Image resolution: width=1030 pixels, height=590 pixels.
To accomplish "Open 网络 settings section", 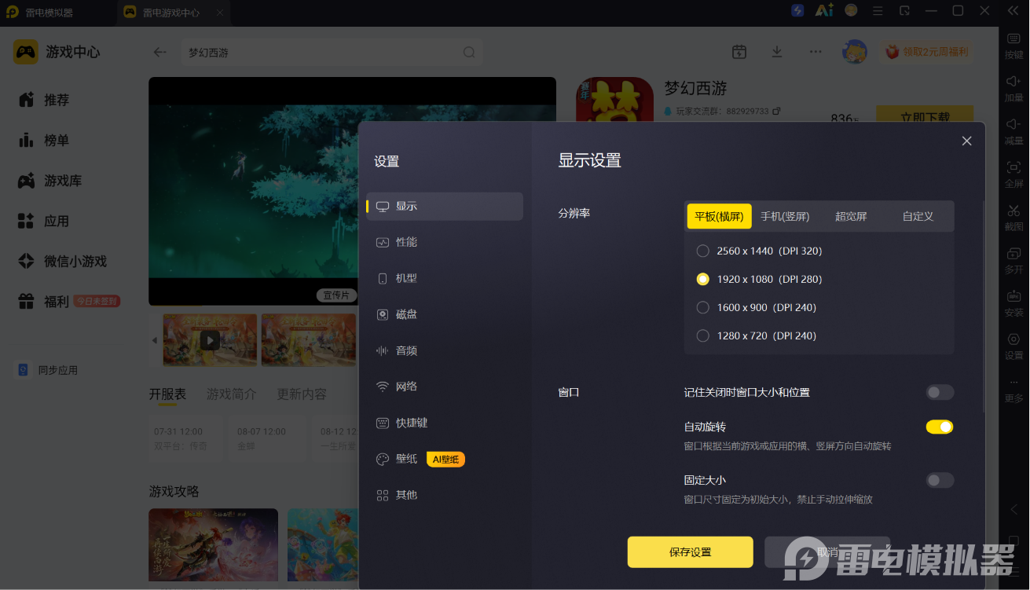I will [x=445, y=387].
